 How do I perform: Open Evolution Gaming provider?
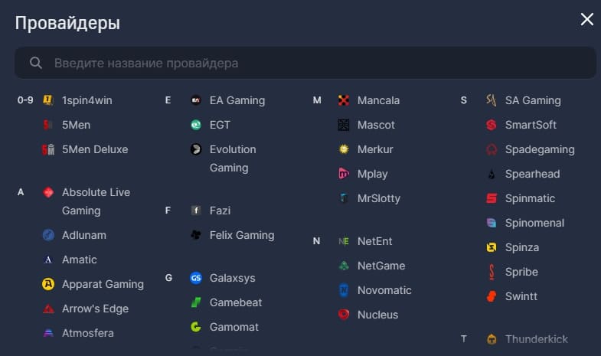point(233,158)
